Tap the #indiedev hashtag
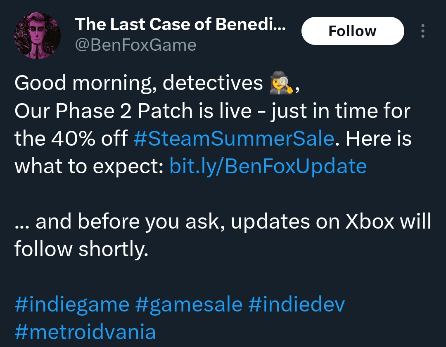 point(297,305)
